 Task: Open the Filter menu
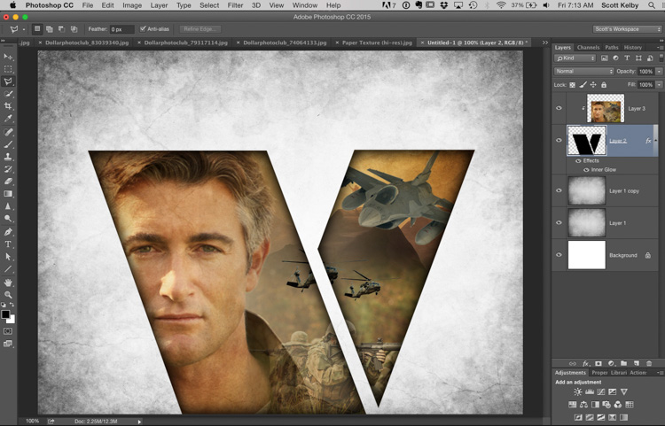(235, 5)
